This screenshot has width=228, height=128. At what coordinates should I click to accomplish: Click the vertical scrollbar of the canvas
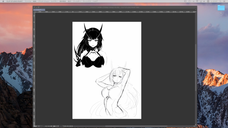(x=196, y=68)
